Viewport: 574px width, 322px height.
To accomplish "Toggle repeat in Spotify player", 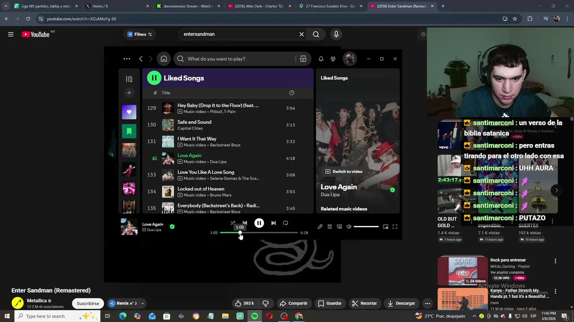I will [x=286, y=223].
